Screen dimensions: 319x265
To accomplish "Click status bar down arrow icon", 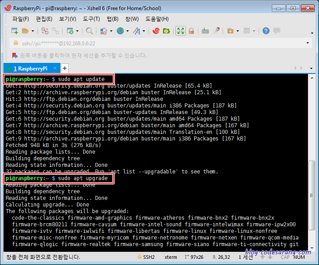I will tap(270, 257).
